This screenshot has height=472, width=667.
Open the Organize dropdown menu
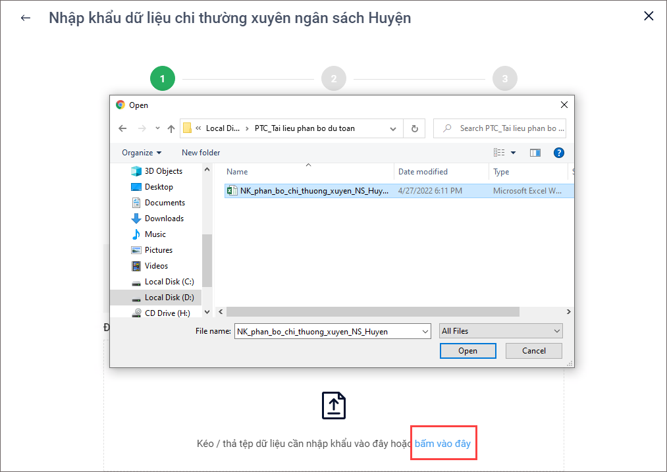click(x=142, y=153)
